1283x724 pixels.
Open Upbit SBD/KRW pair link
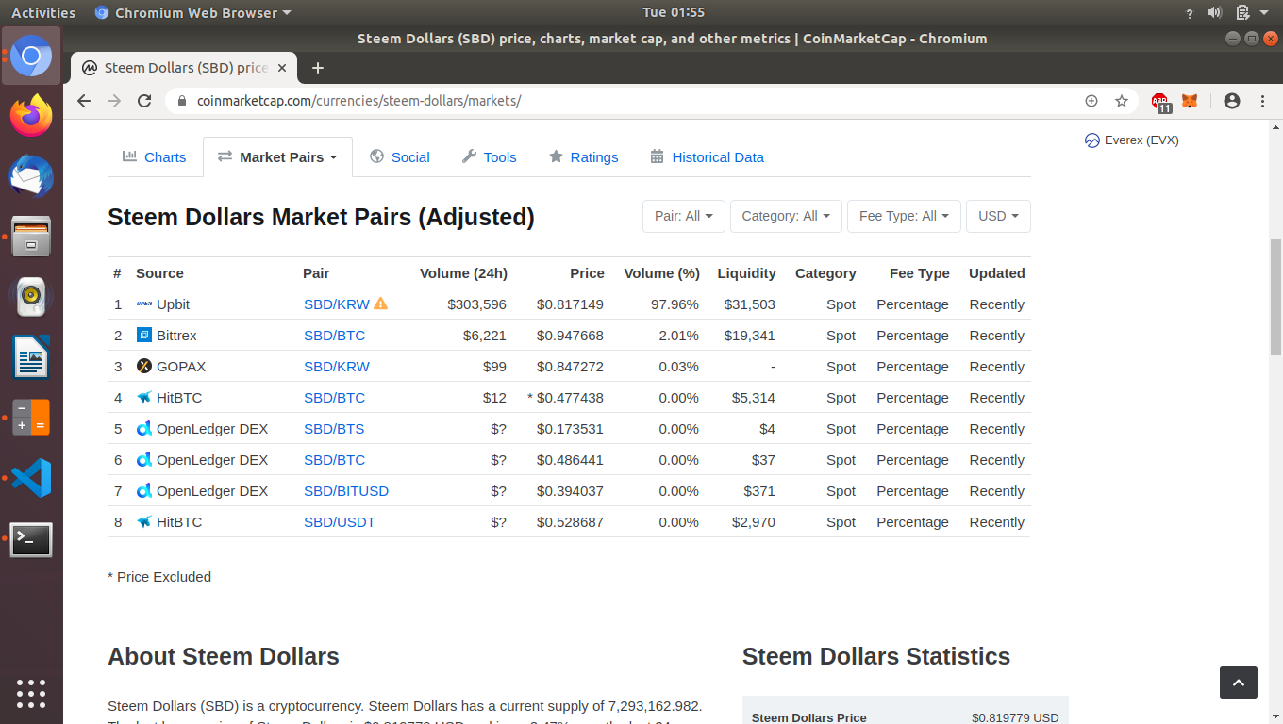(x=337, y=304)
